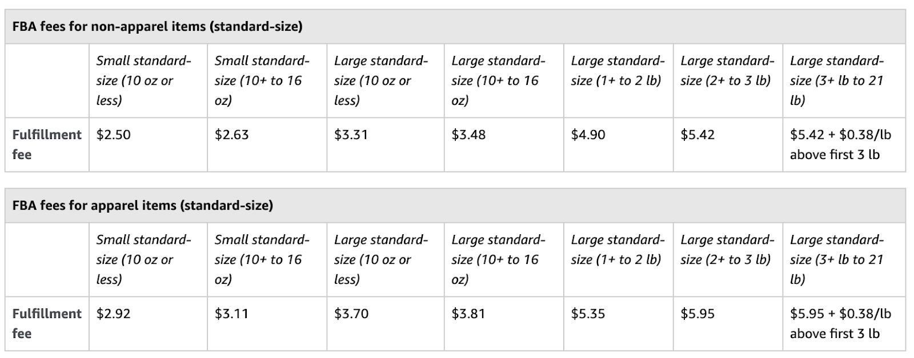The width and height of the screenshot is (914, 358).
Task: Click the $3.81 fee value
Action: tap(468, 314)
